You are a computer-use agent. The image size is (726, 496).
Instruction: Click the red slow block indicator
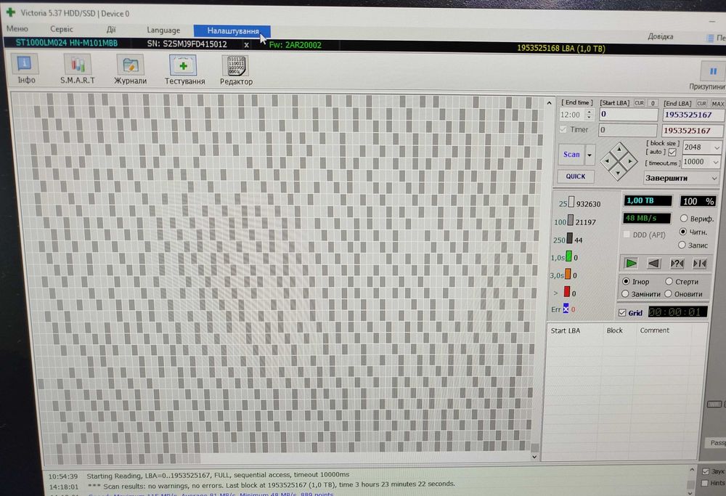click(567, 291)
